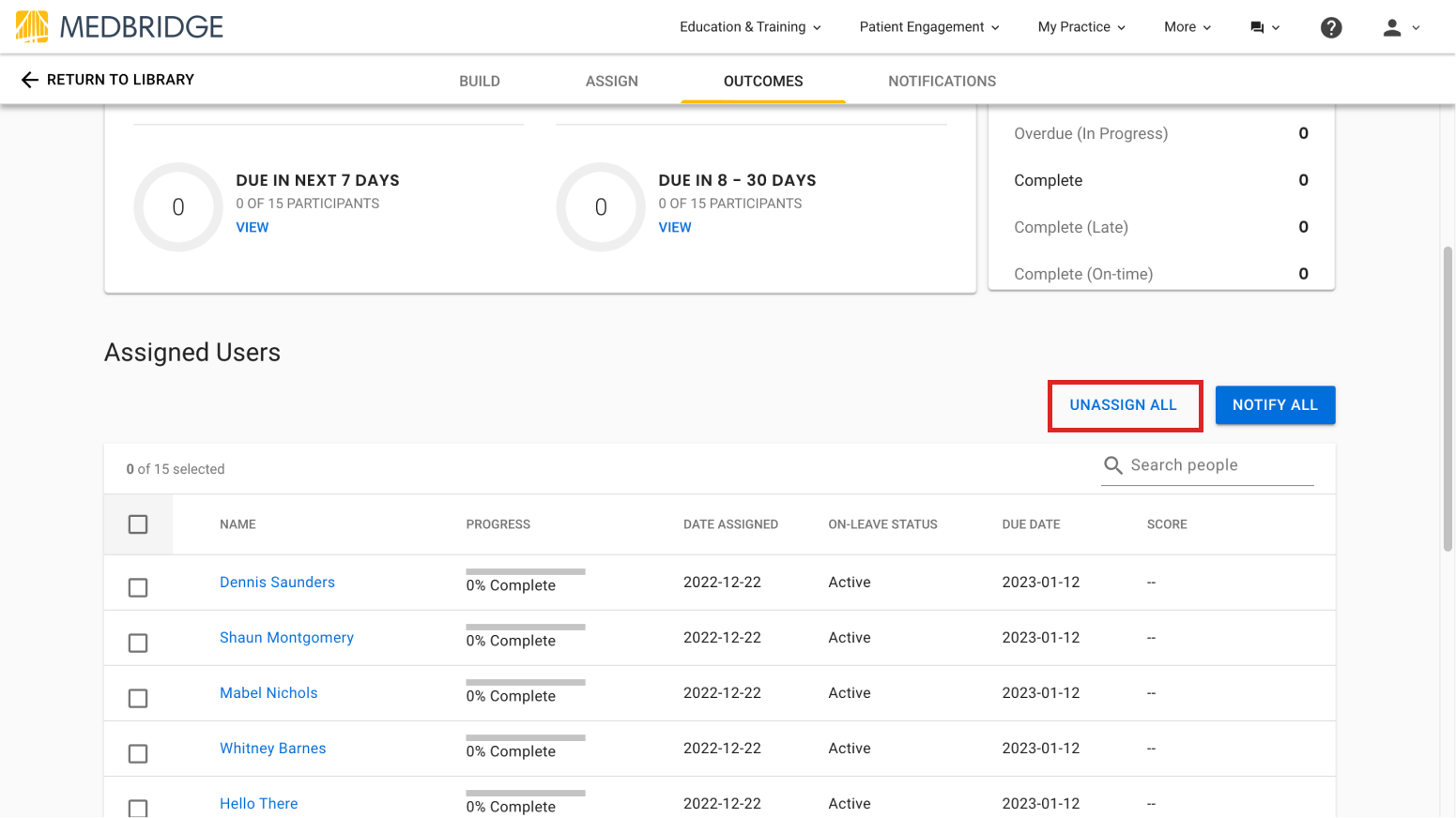
Task: Open the messages chat icon
Action: click(x=1258, y=27)
